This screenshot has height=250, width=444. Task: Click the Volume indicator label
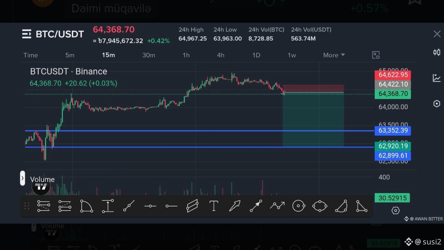pyautogui.click(x=42, y=179)
